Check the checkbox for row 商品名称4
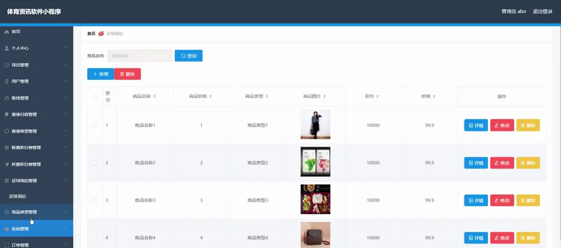 point(94,238)
